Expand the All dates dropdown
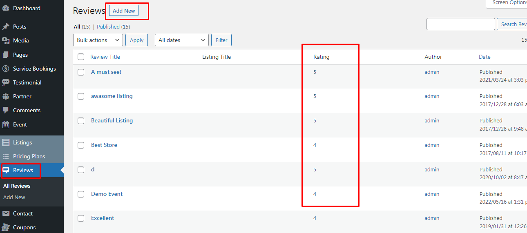The width and height of the screenshot is (527, 233). (x=181, y=40)
